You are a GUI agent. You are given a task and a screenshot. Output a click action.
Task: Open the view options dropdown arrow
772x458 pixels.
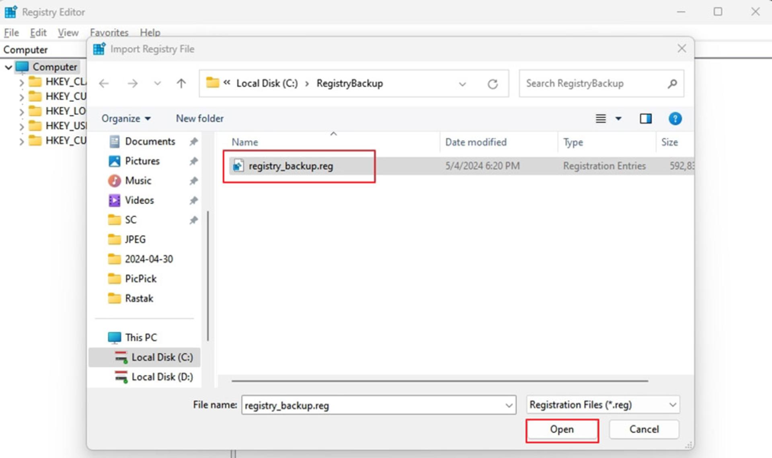coord(618,119)
